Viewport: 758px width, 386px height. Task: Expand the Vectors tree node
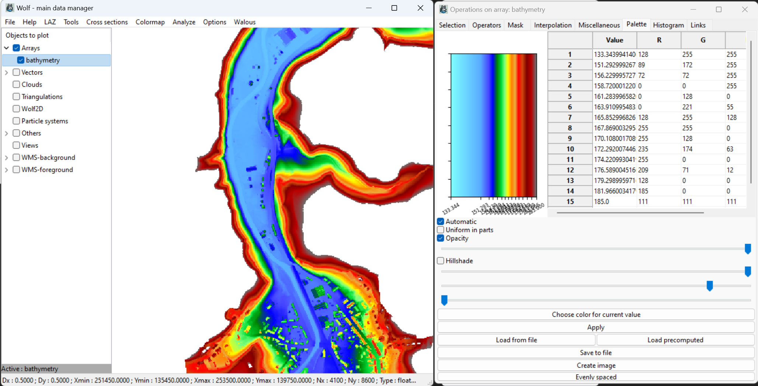7,73
